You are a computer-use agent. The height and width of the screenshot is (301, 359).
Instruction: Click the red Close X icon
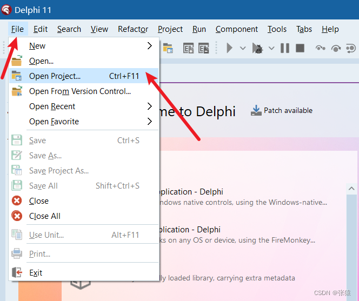tap(17, 200)
